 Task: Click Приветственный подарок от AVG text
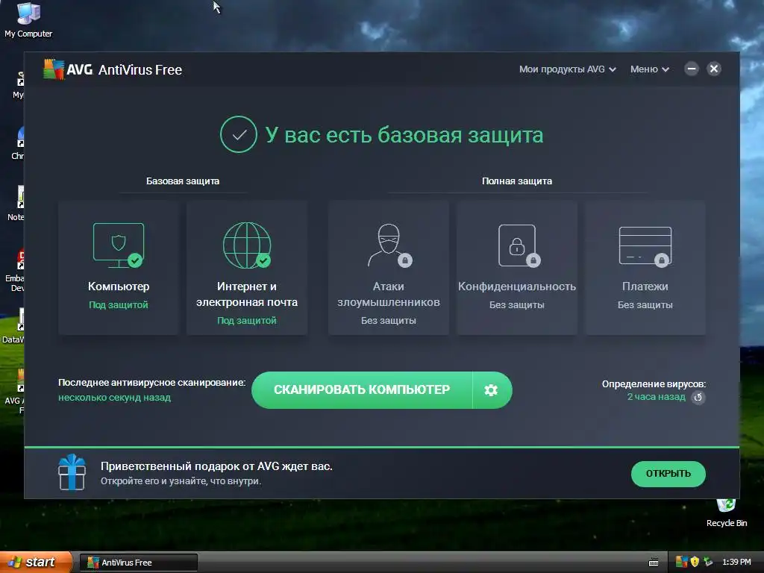click(x=216, y=466)
